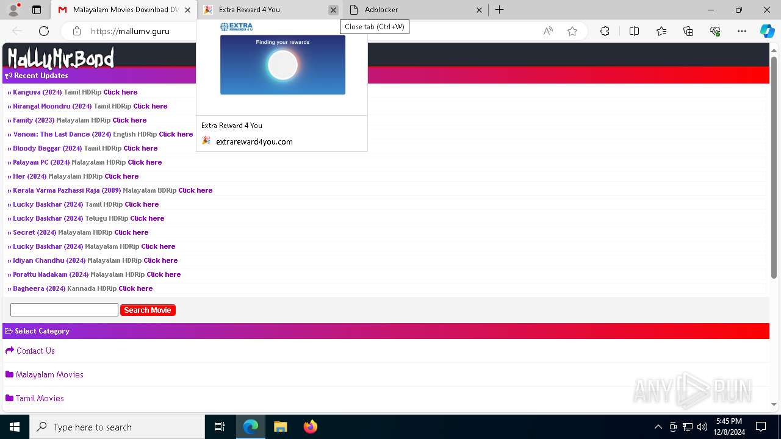
Task: Click the site lock info icon
Action: coord(77,31)
